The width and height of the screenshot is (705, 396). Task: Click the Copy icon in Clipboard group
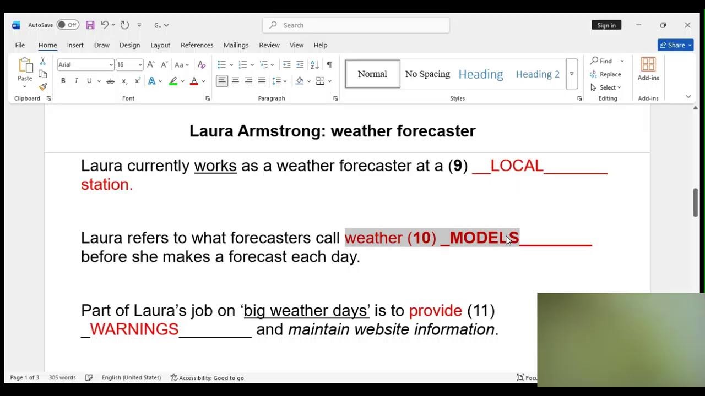42,74
